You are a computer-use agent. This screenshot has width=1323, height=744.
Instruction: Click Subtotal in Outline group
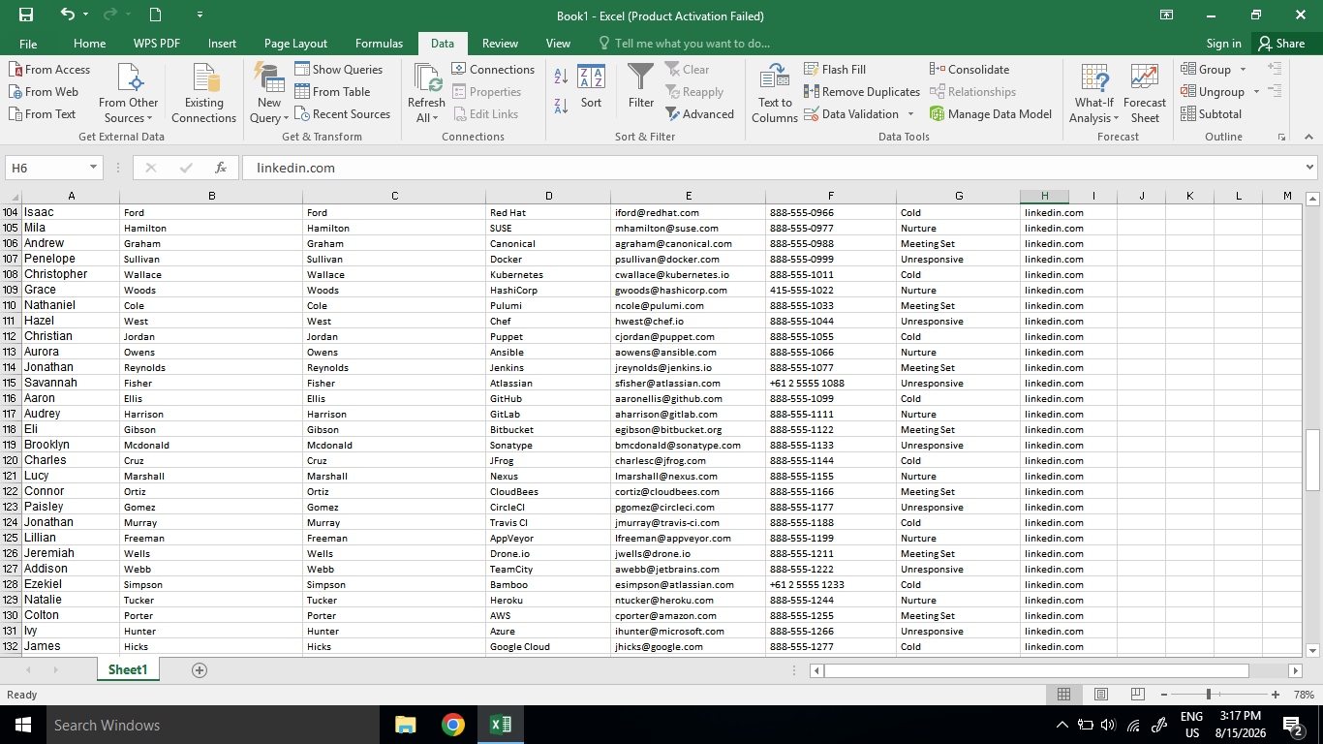point(1212,114)
